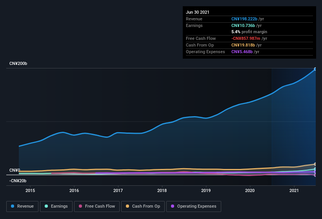The width and height of the screenshot is (322, 219).
Task: Click the Earnings endpoint marker on the chart
Action: click(x=315, y=169)
